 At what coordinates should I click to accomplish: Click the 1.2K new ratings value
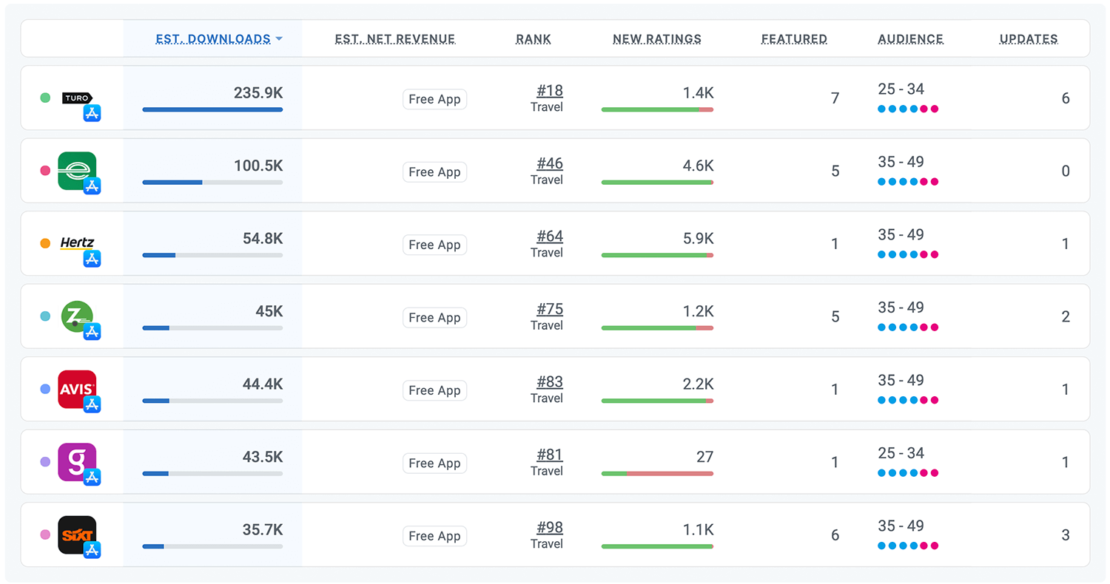tap(698, 311)
